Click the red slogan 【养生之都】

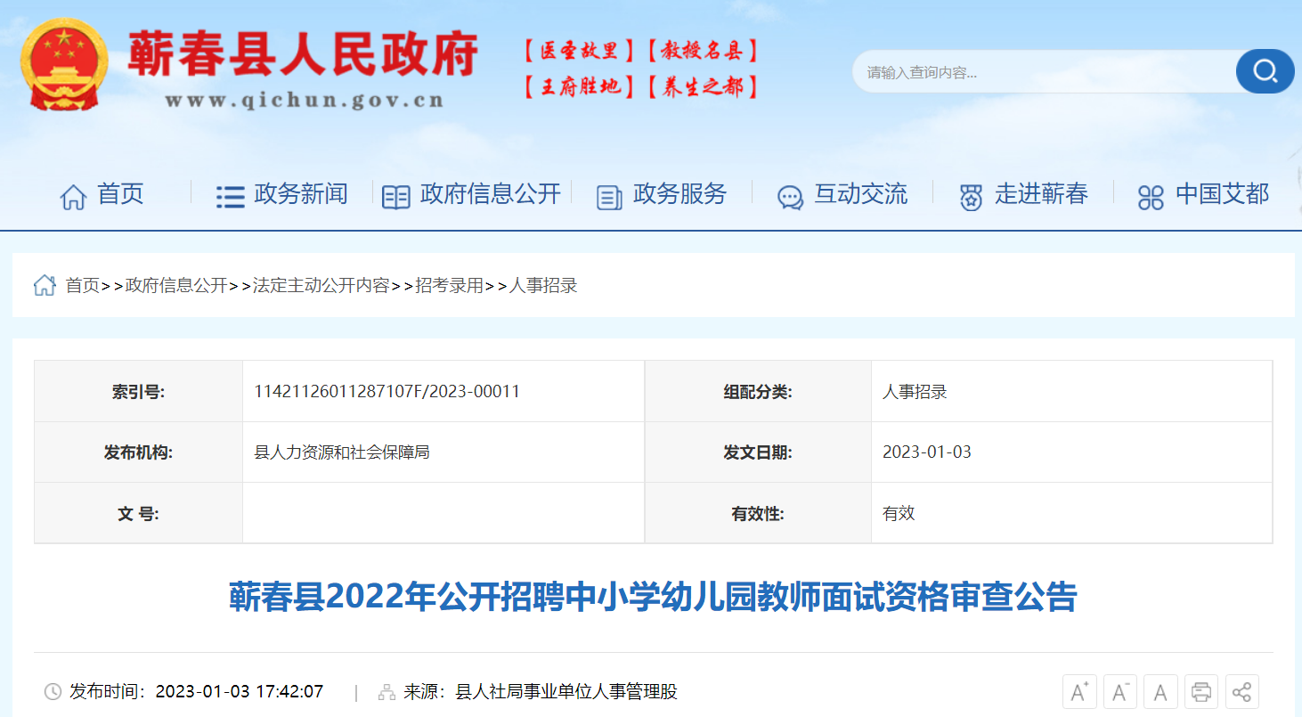702,86
